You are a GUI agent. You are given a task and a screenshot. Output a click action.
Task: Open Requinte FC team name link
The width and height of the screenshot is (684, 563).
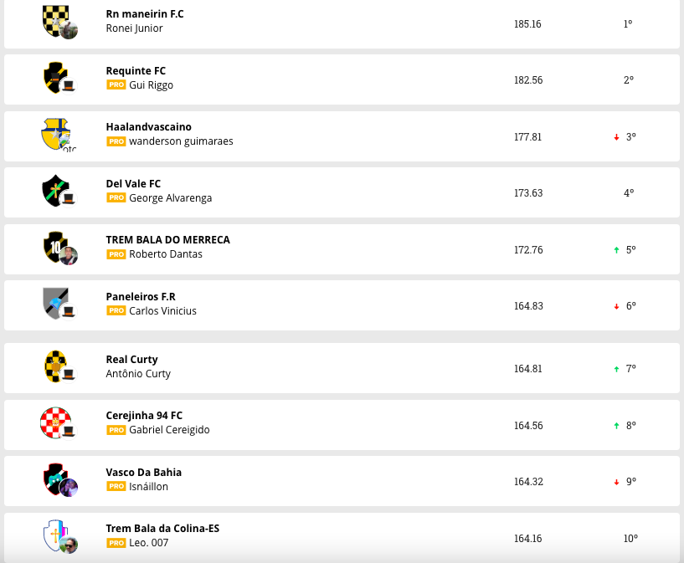[x=136, y=71]
